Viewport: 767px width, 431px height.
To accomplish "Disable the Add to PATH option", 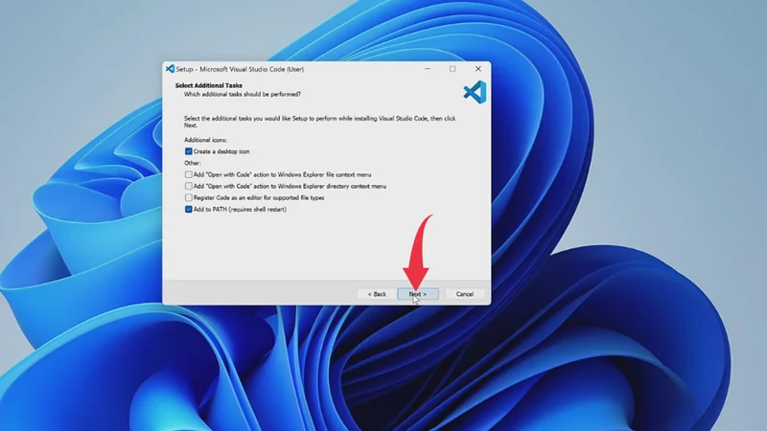I will pyautogui.click(x=189, y=209).
